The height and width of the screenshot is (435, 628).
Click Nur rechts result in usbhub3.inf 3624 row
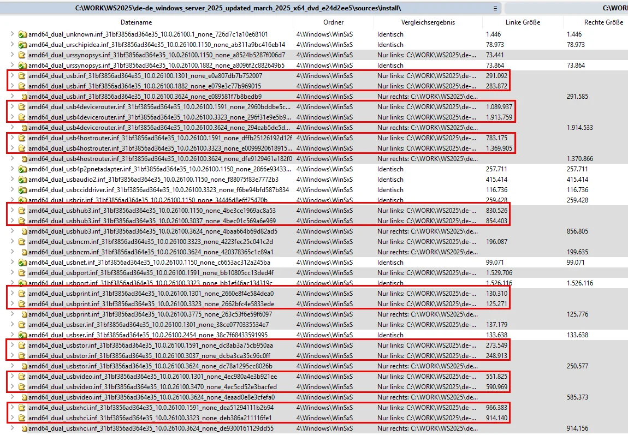point(428,231)
